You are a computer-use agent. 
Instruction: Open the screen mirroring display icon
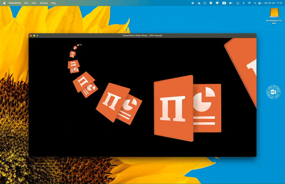point(199,3)
